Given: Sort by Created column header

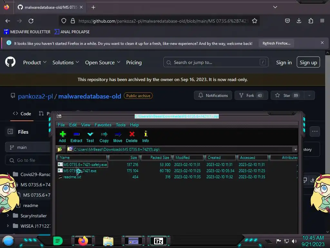Looking at the screenshot, I should click(x=220, y=158).
